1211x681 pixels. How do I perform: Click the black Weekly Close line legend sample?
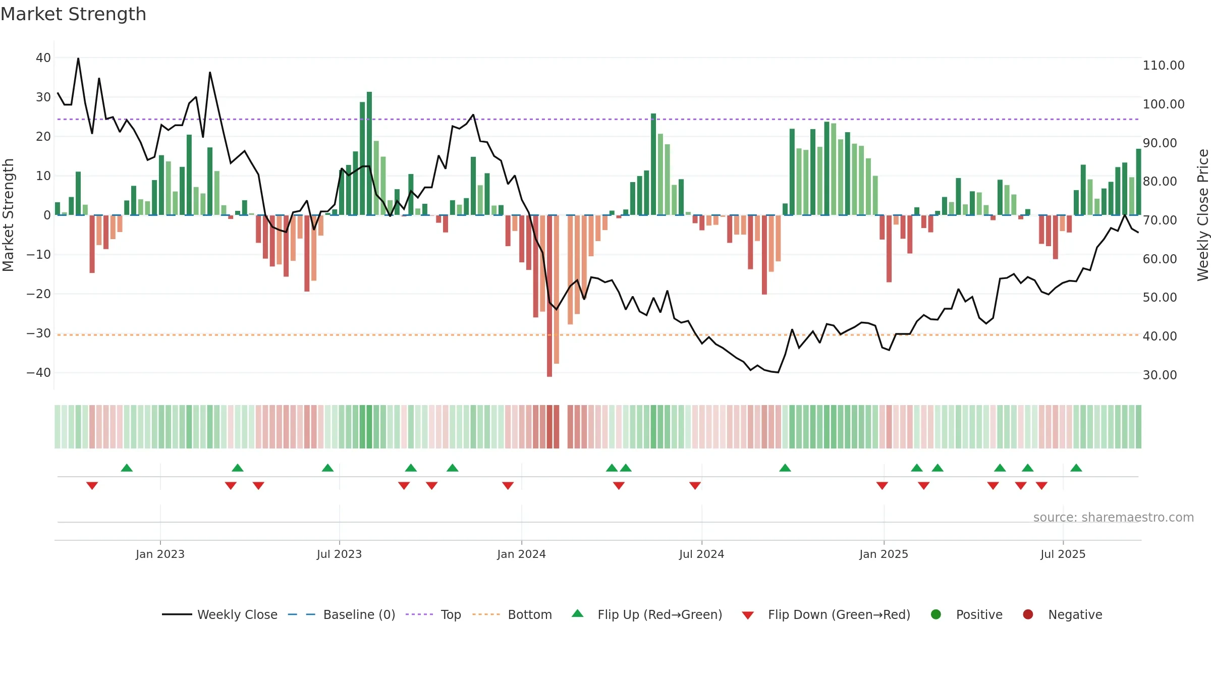(x=177, y=614)
